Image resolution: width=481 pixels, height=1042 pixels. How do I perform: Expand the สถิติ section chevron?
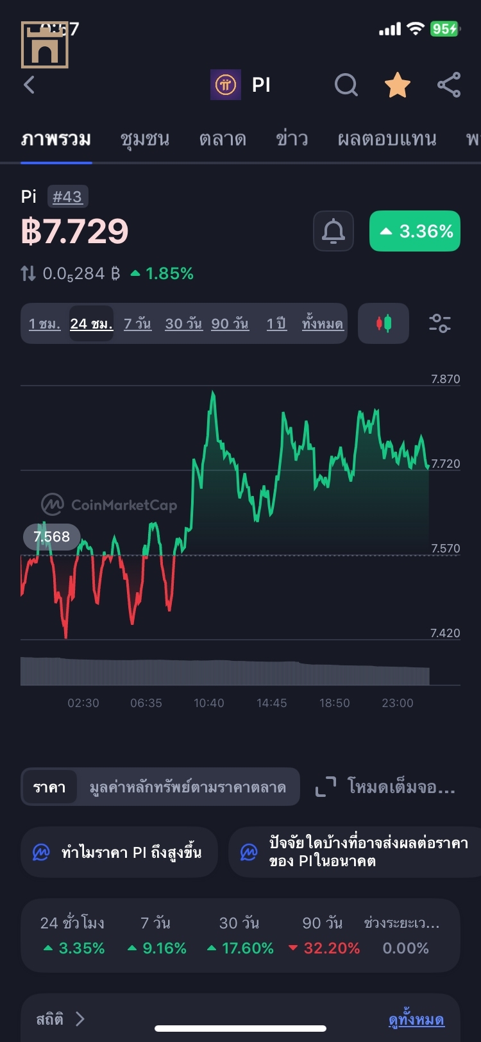pos(80,1019)
